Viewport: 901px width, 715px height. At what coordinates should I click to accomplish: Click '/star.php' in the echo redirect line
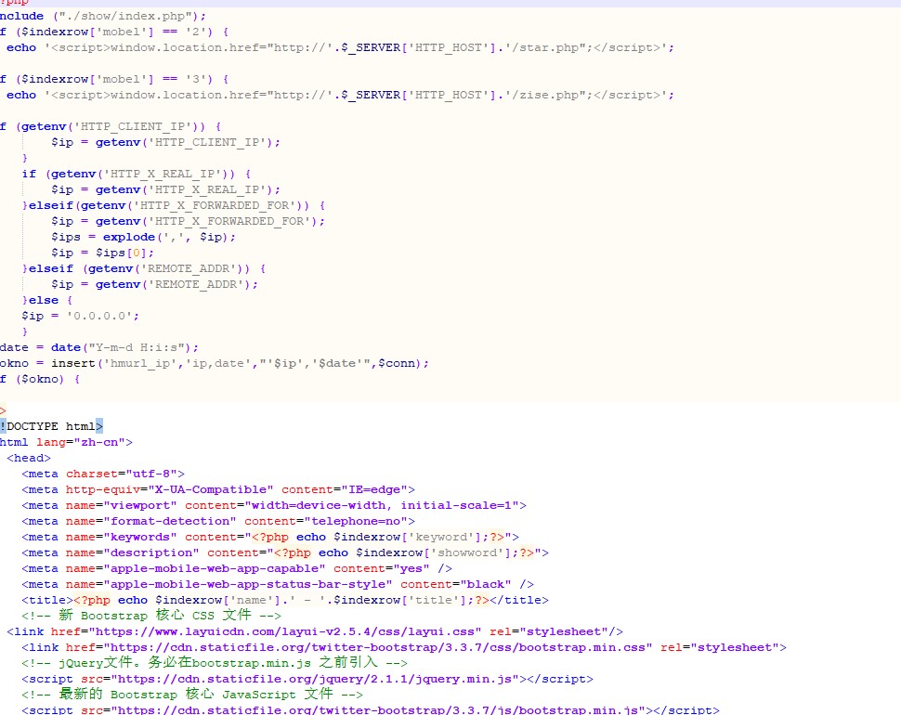pos(547,47)
